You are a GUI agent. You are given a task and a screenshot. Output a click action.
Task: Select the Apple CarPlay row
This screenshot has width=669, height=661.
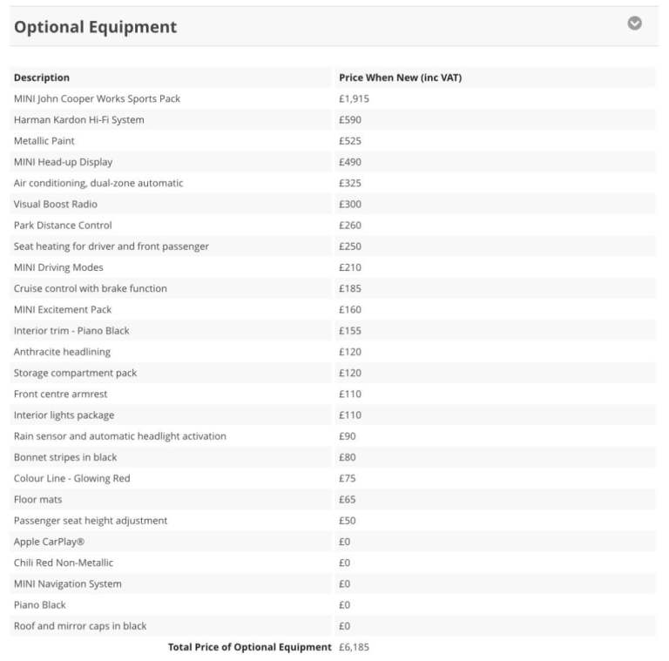[49, 542]
